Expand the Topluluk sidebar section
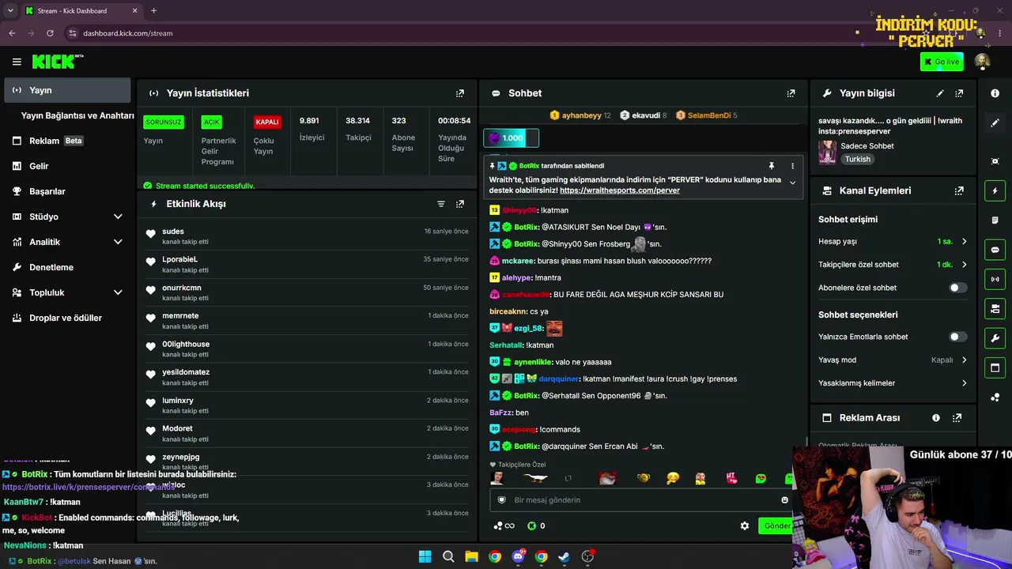Screen dimensions: 1012x569 (x=118, y=292)
